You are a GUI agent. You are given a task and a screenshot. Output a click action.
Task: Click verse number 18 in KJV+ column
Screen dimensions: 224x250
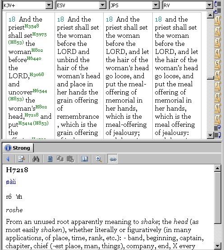(12, 19)
